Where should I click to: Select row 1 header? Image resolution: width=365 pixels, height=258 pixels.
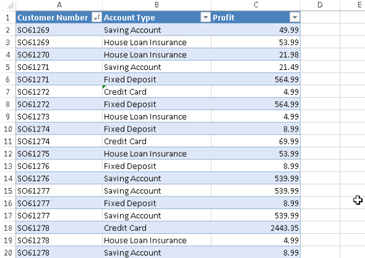tap(8, 17)
